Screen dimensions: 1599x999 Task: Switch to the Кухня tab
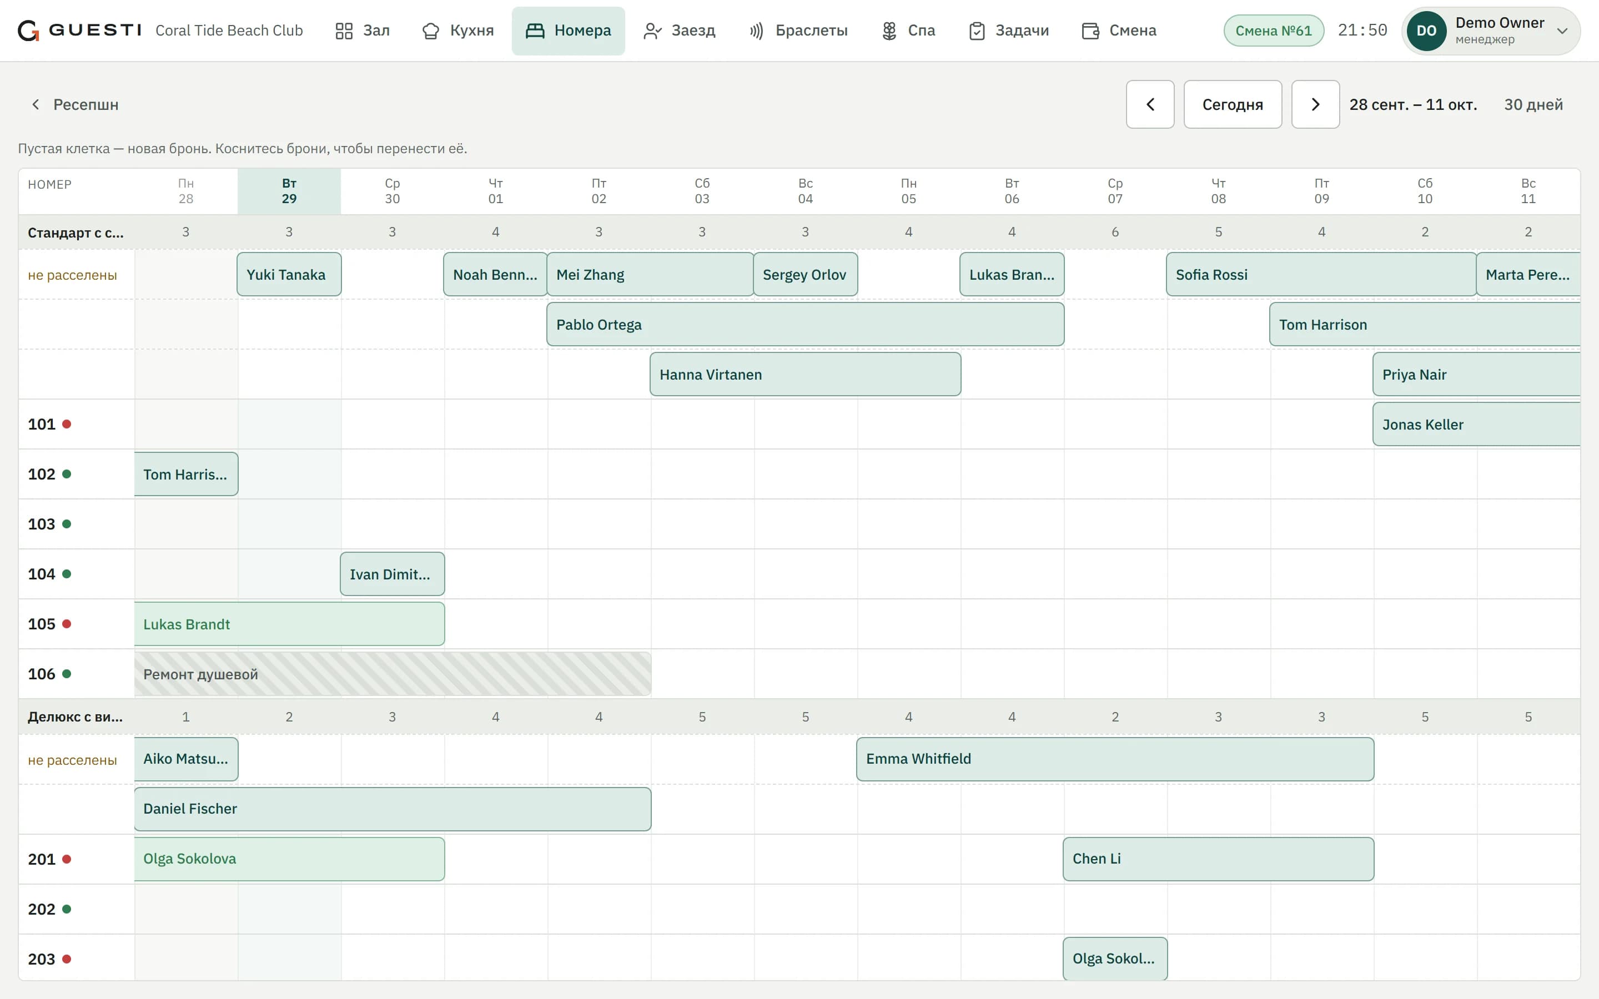pos(458,31)
